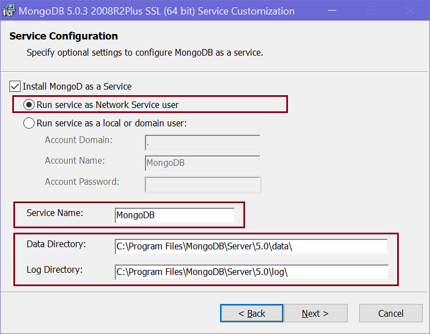Select Run service as Network Service user
The height and width of the screenshot is (334, 430).
29,105
